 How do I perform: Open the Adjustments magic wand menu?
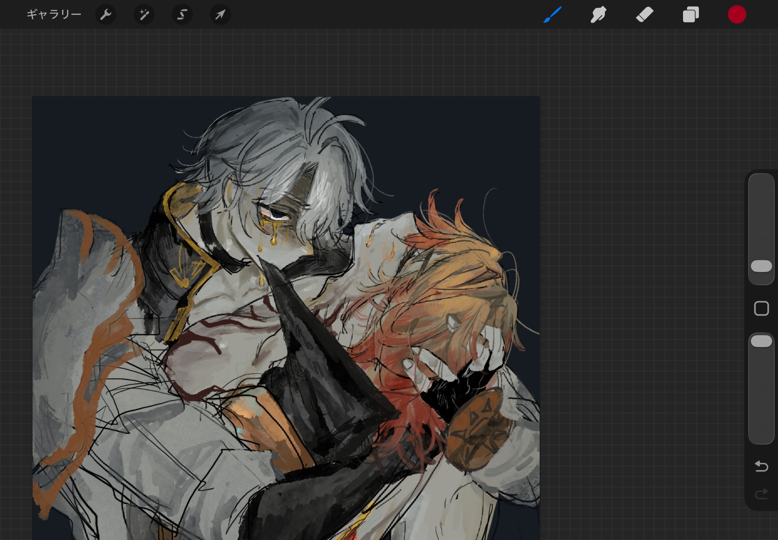pos(144,15)
